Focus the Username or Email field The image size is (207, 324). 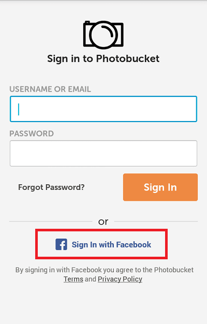(x=103, y=109)
